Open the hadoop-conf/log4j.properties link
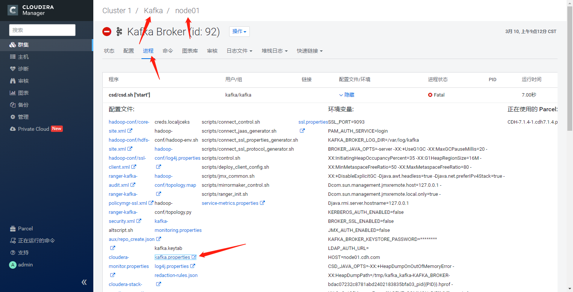 [x=178, y=154]
